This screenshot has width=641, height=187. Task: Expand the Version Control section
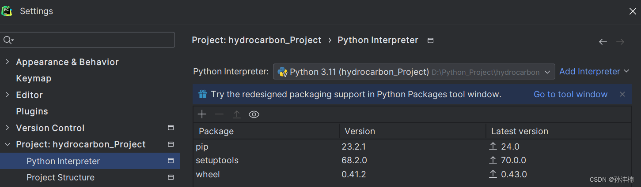click(x=7, y=128)
